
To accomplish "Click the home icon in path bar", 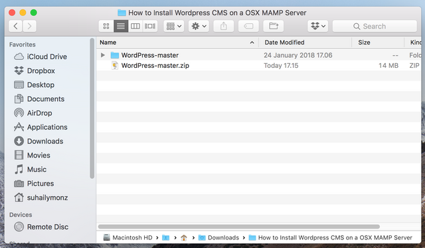I will pos(184,238).
